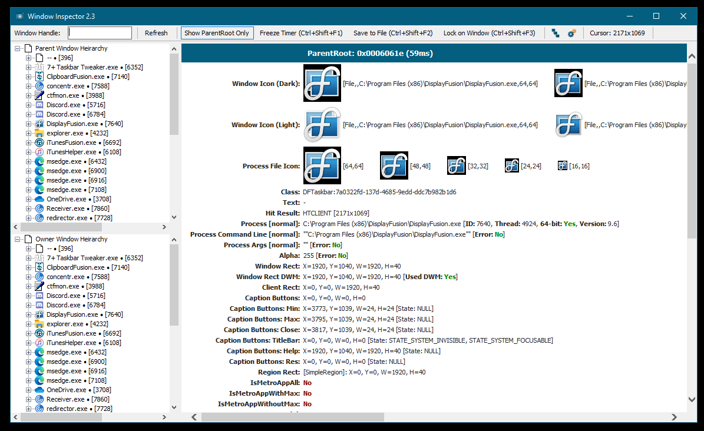Click iTunesHelper.exe icon in Parent Window tree

pos(39,152)
